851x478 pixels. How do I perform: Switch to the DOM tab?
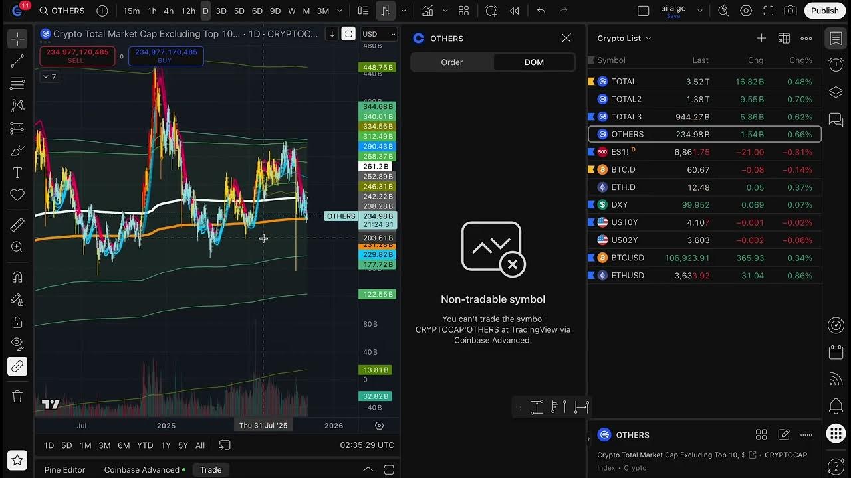coord(535,62)
